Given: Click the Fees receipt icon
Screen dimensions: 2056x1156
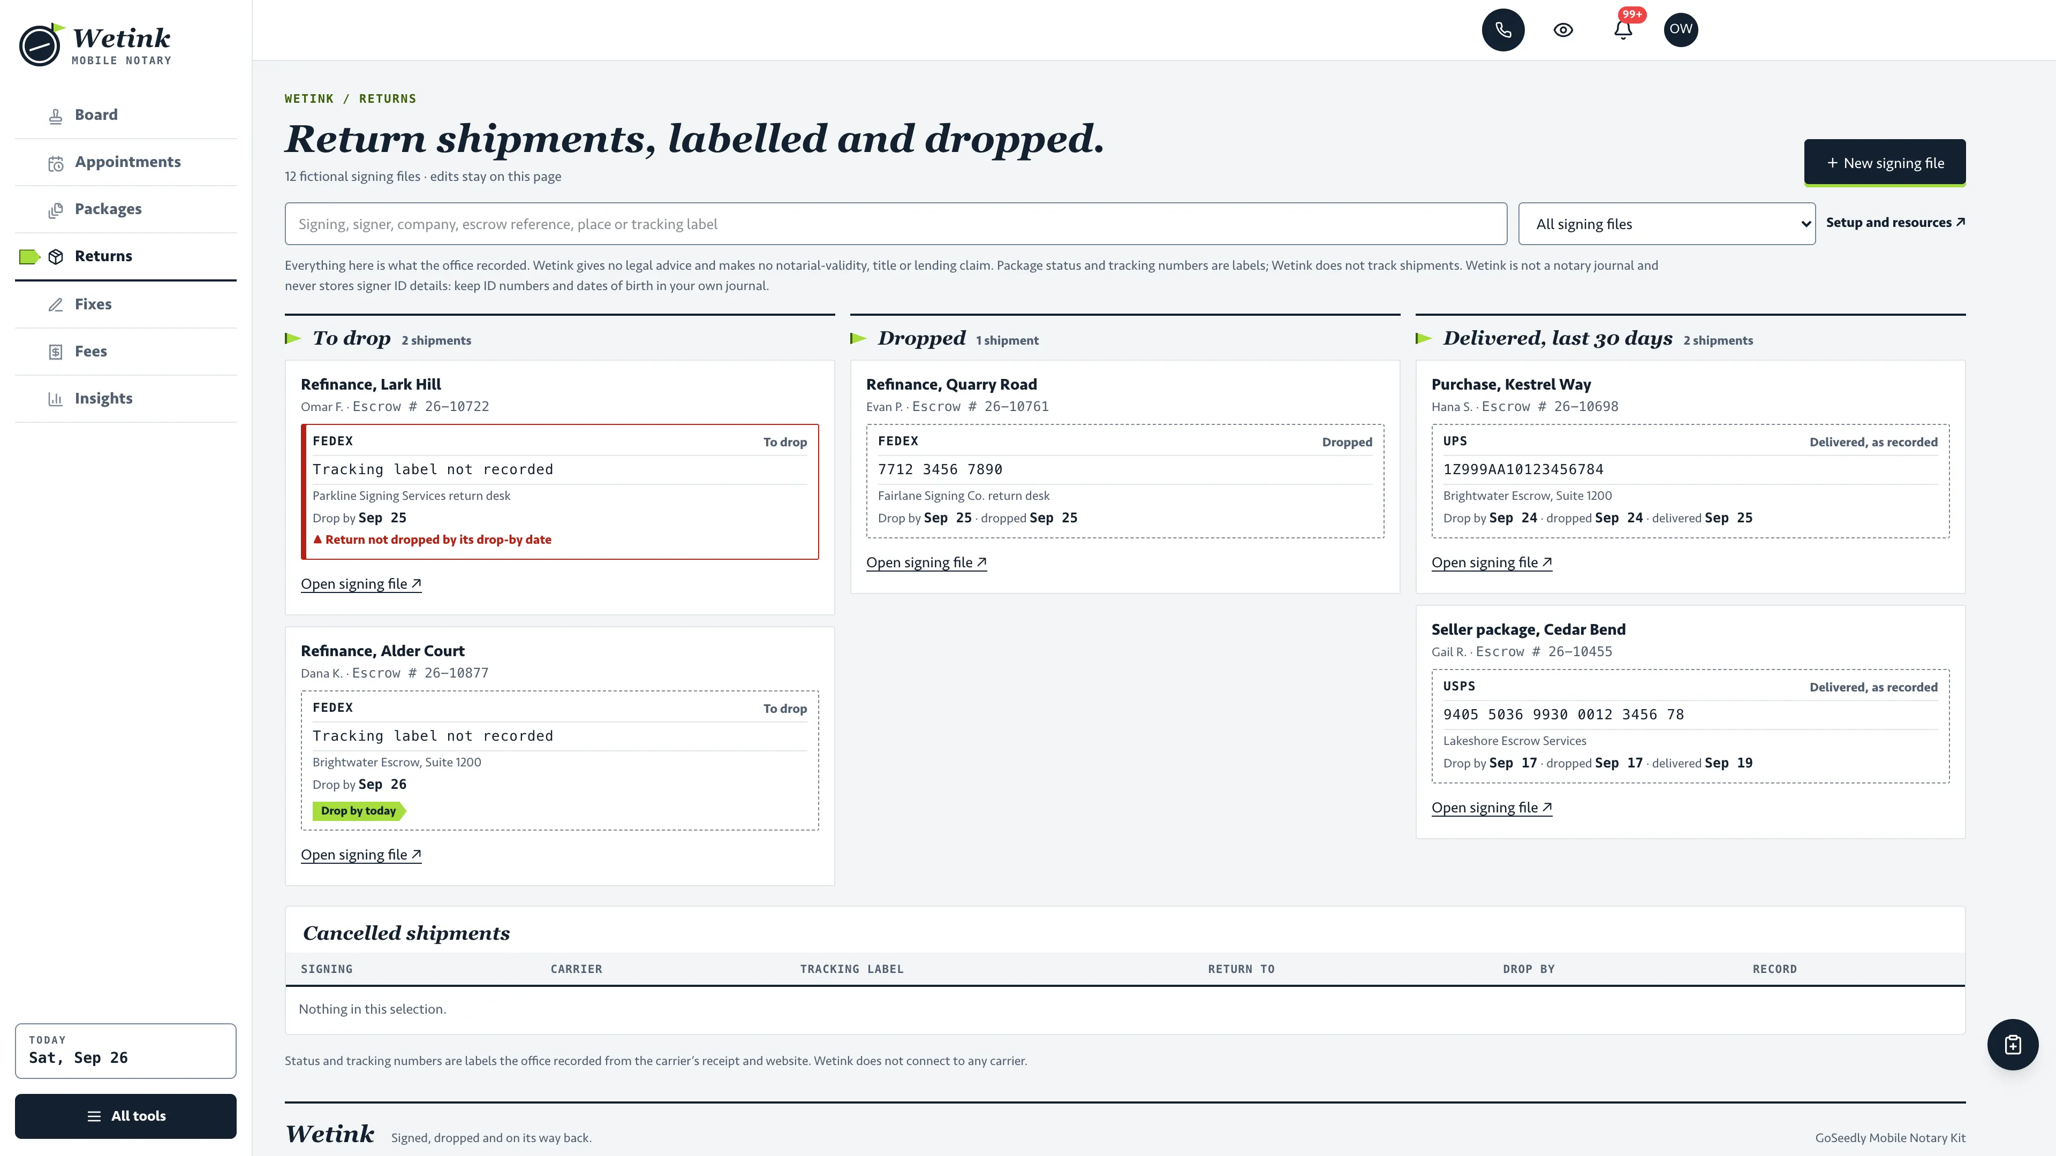Looking at the screenshot, I should [x=55, y=352].
